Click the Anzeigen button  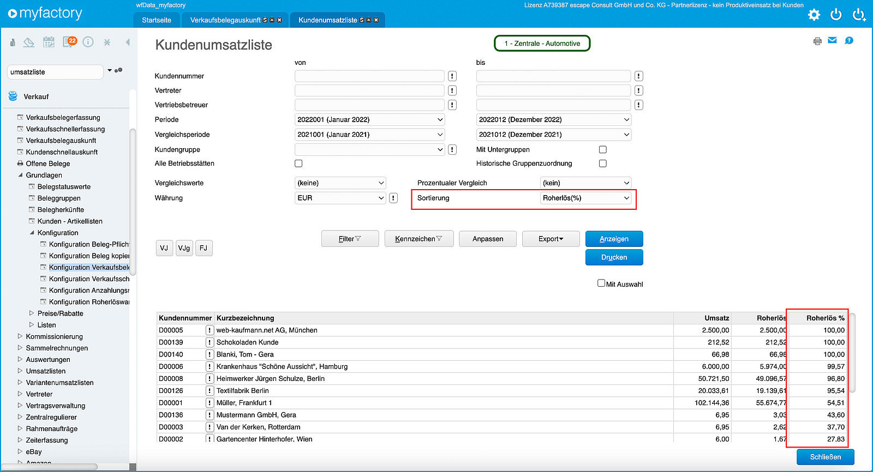pyautogui.click(x=614, y=239)
